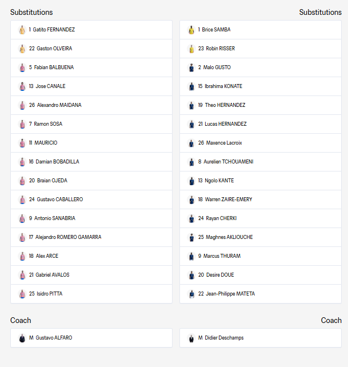Open Rayan CHERKI player entry
The image size is (348, 367).
(x=217, y=218)
